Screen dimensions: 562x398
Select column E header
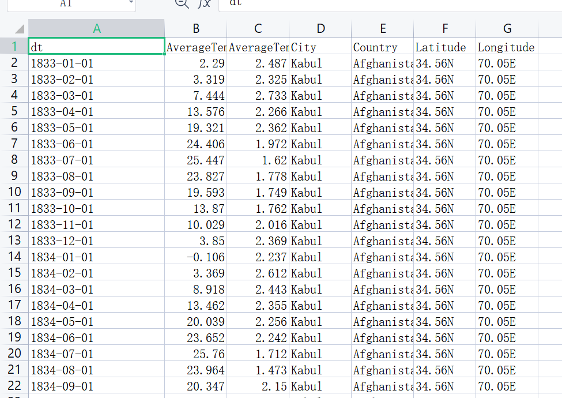(383, 29)
